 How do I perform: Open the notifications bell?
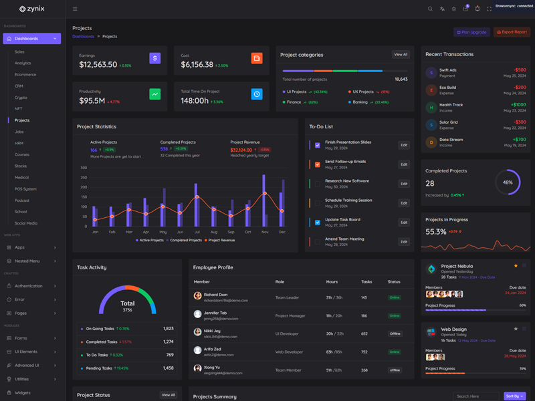[x=477, y=9]
